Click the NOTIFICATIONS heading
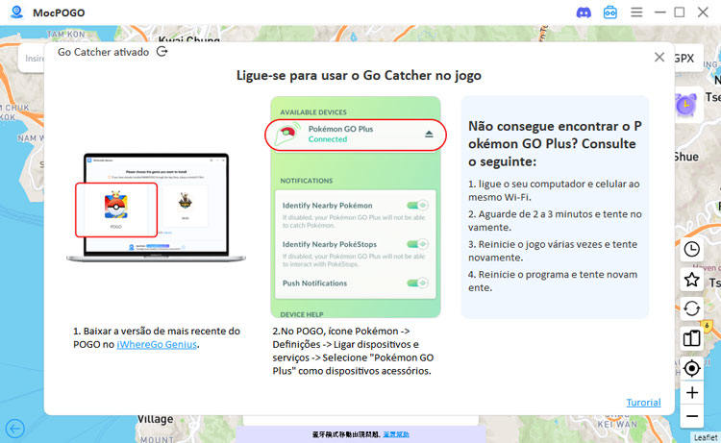The image size is (721, 443). (307, 181)
